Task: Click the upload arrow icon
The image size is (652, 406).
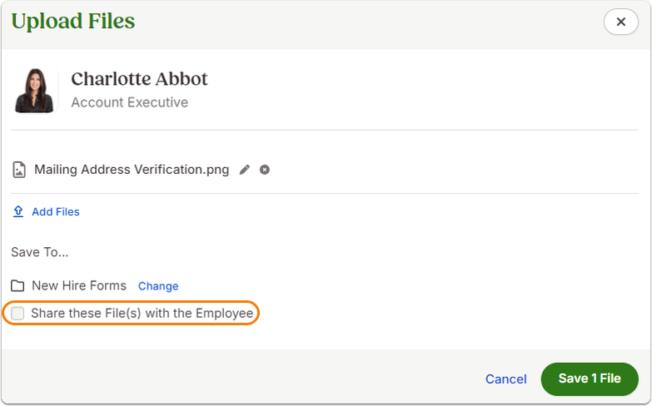Action: 18,211
